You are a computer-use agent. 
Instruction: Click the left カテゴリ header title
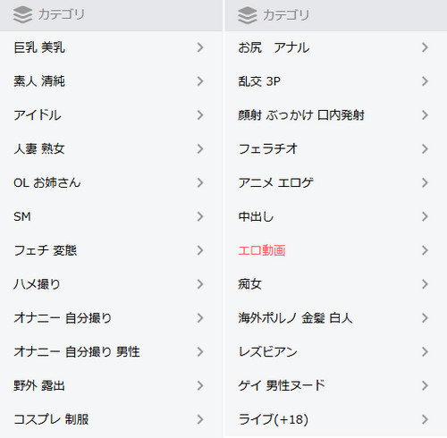[61, 14]
